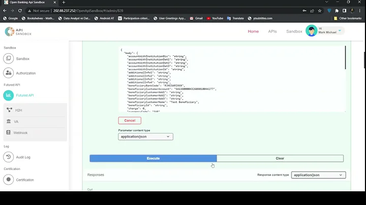Reload the browser page
This screenshot has height=205, width=366.
pos(20,11)
